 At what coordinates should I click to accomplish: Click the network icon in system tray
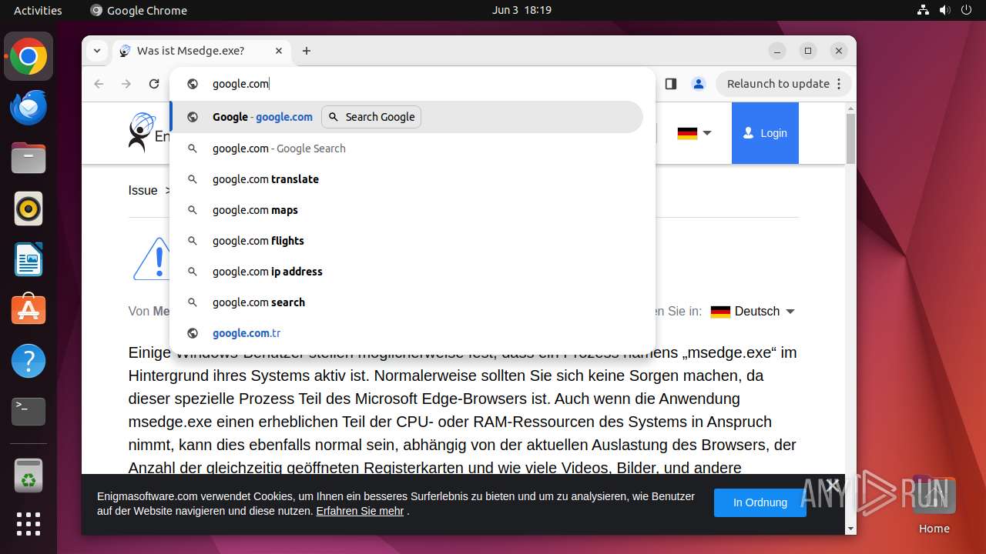[923, 10]
